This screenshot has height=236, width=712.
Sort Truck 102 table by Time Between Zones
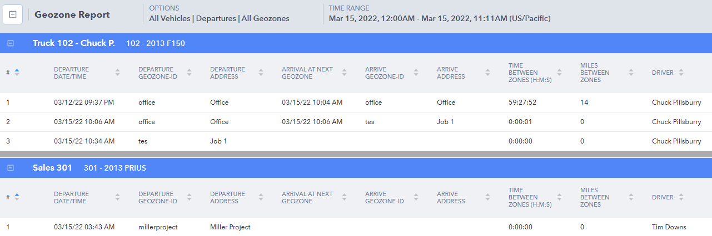coord(559,73)
